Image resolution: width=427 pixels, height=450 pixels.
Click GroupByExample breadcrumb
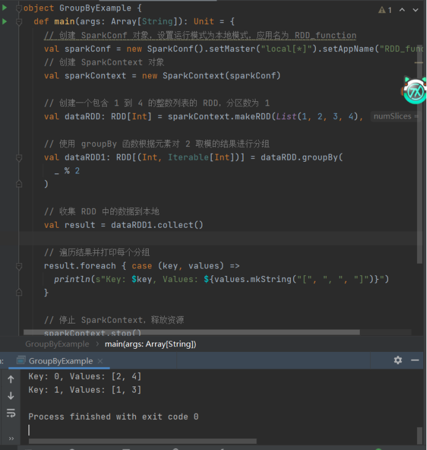[57, 344]
